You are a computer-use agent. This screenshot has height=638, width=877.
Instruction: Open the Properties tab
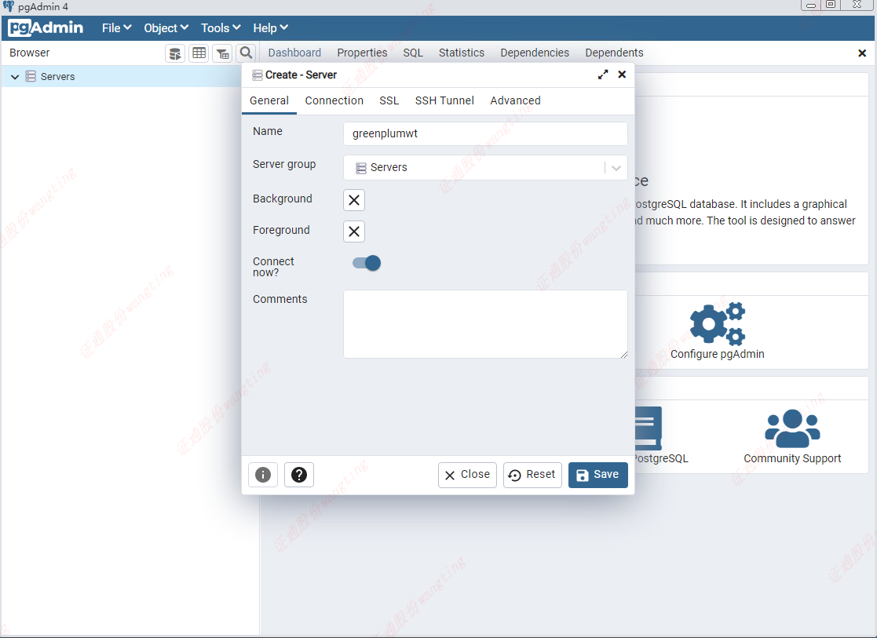(x=362, y=53)
